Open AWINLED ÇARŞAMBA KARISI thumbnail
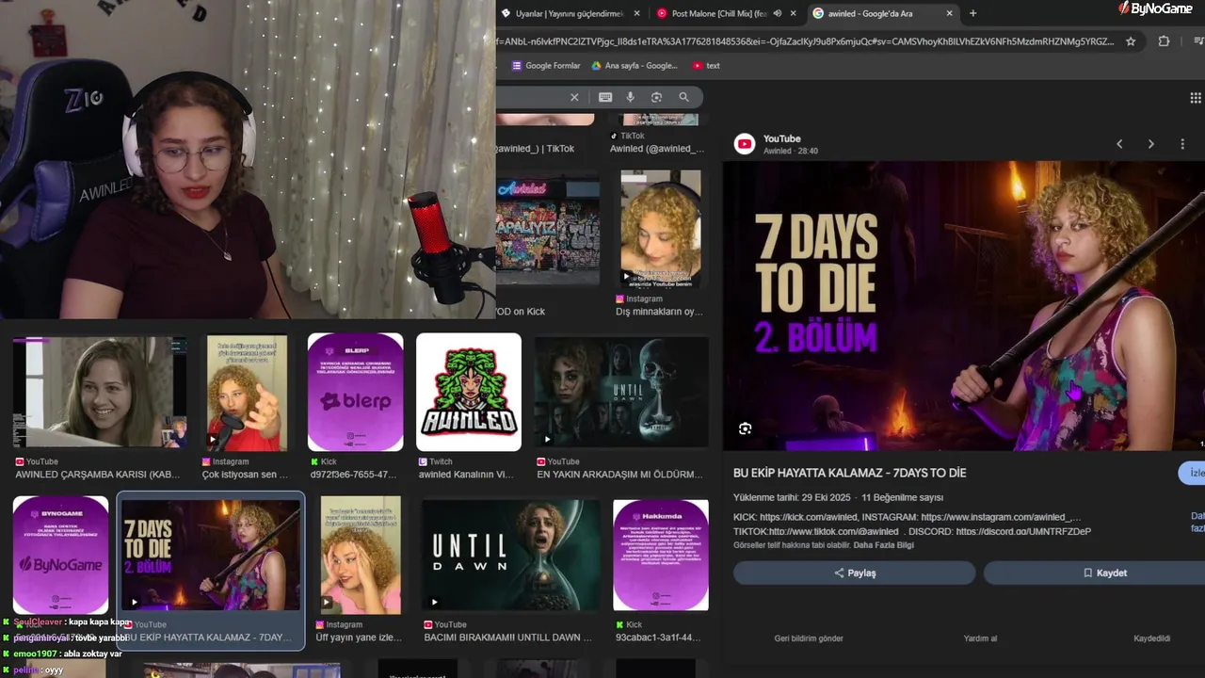The image size is (1205, 678). 100,392
